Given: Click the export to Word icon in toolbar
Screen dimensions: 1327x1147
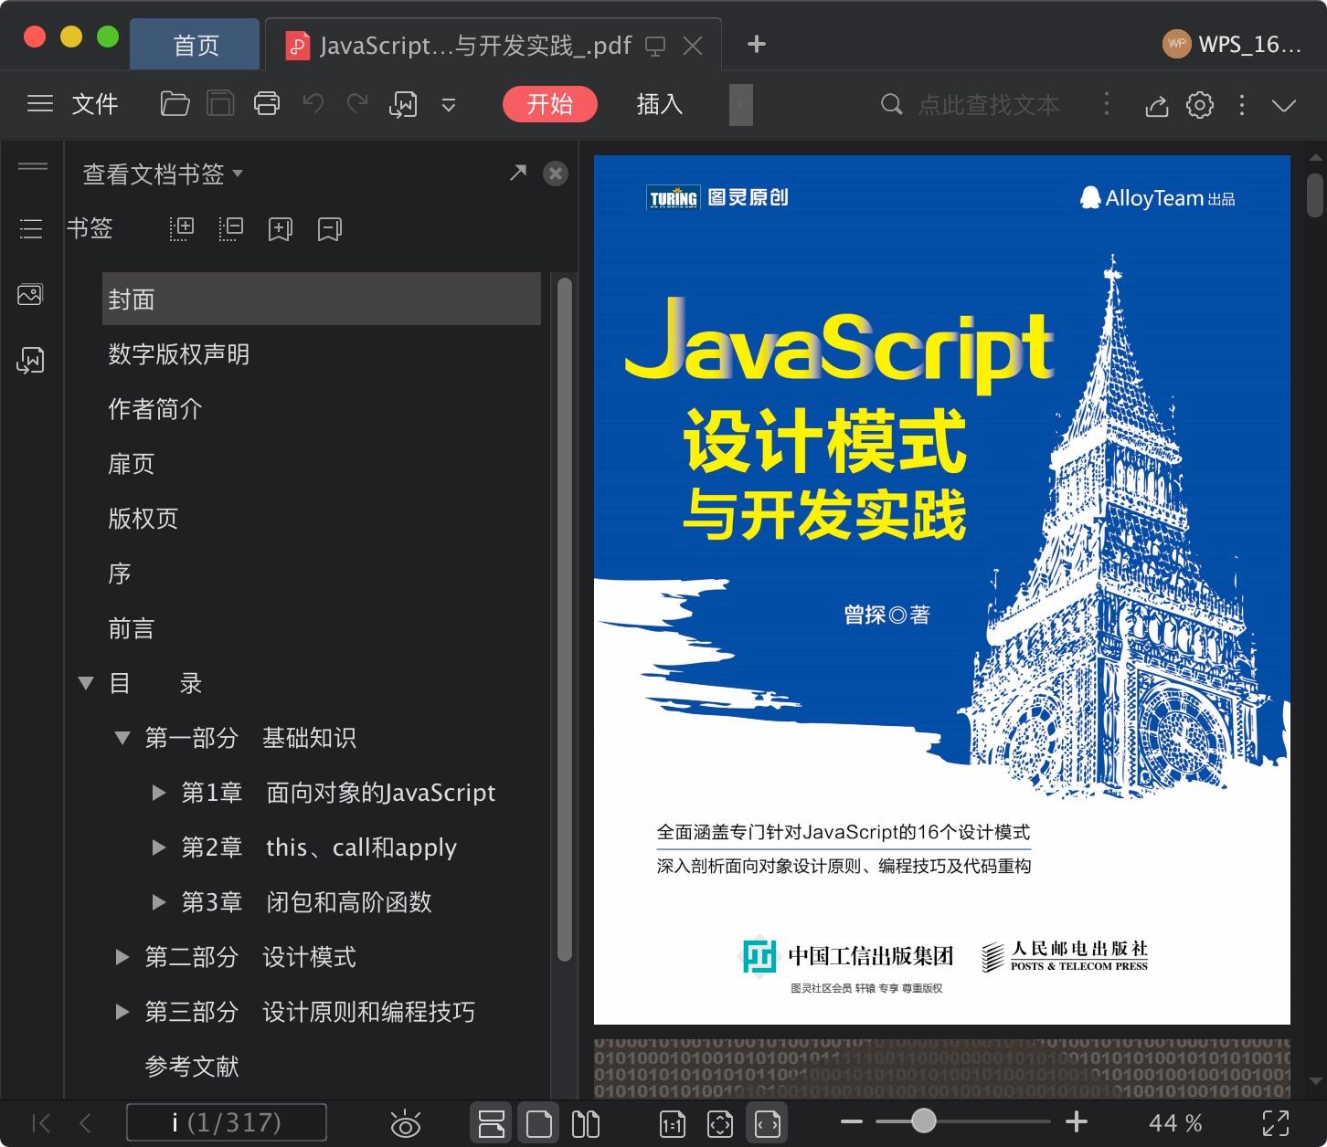Looking at the screenshot, I should pyautogui.click(x=403, y=105).
